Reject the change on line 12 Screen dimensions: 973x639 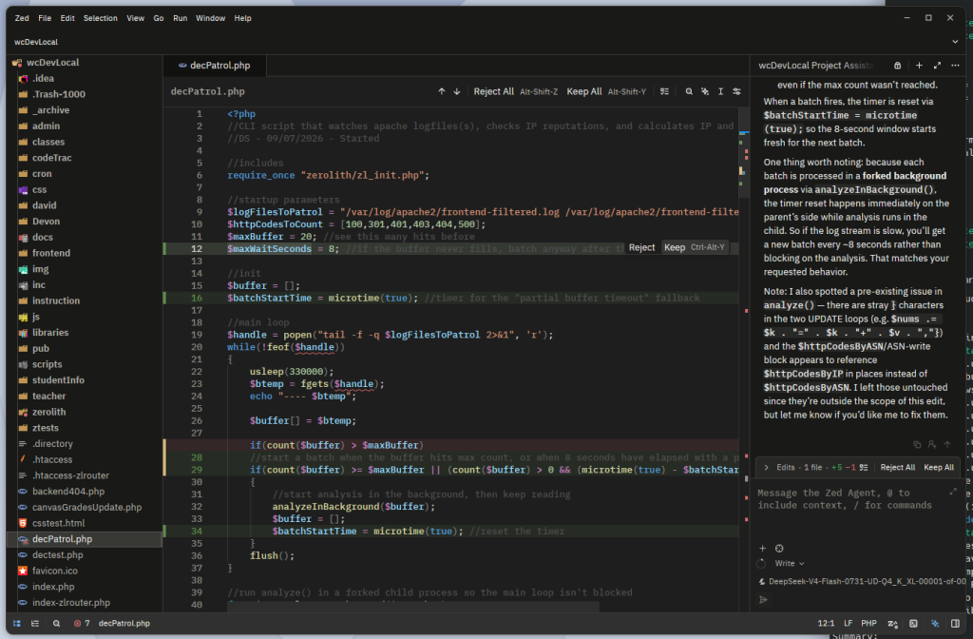641,247
